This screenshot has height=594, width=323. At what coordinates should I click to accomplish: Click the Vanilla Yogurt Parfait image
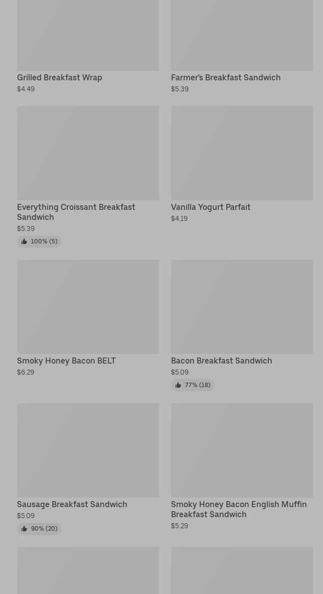tap(242, 153)
